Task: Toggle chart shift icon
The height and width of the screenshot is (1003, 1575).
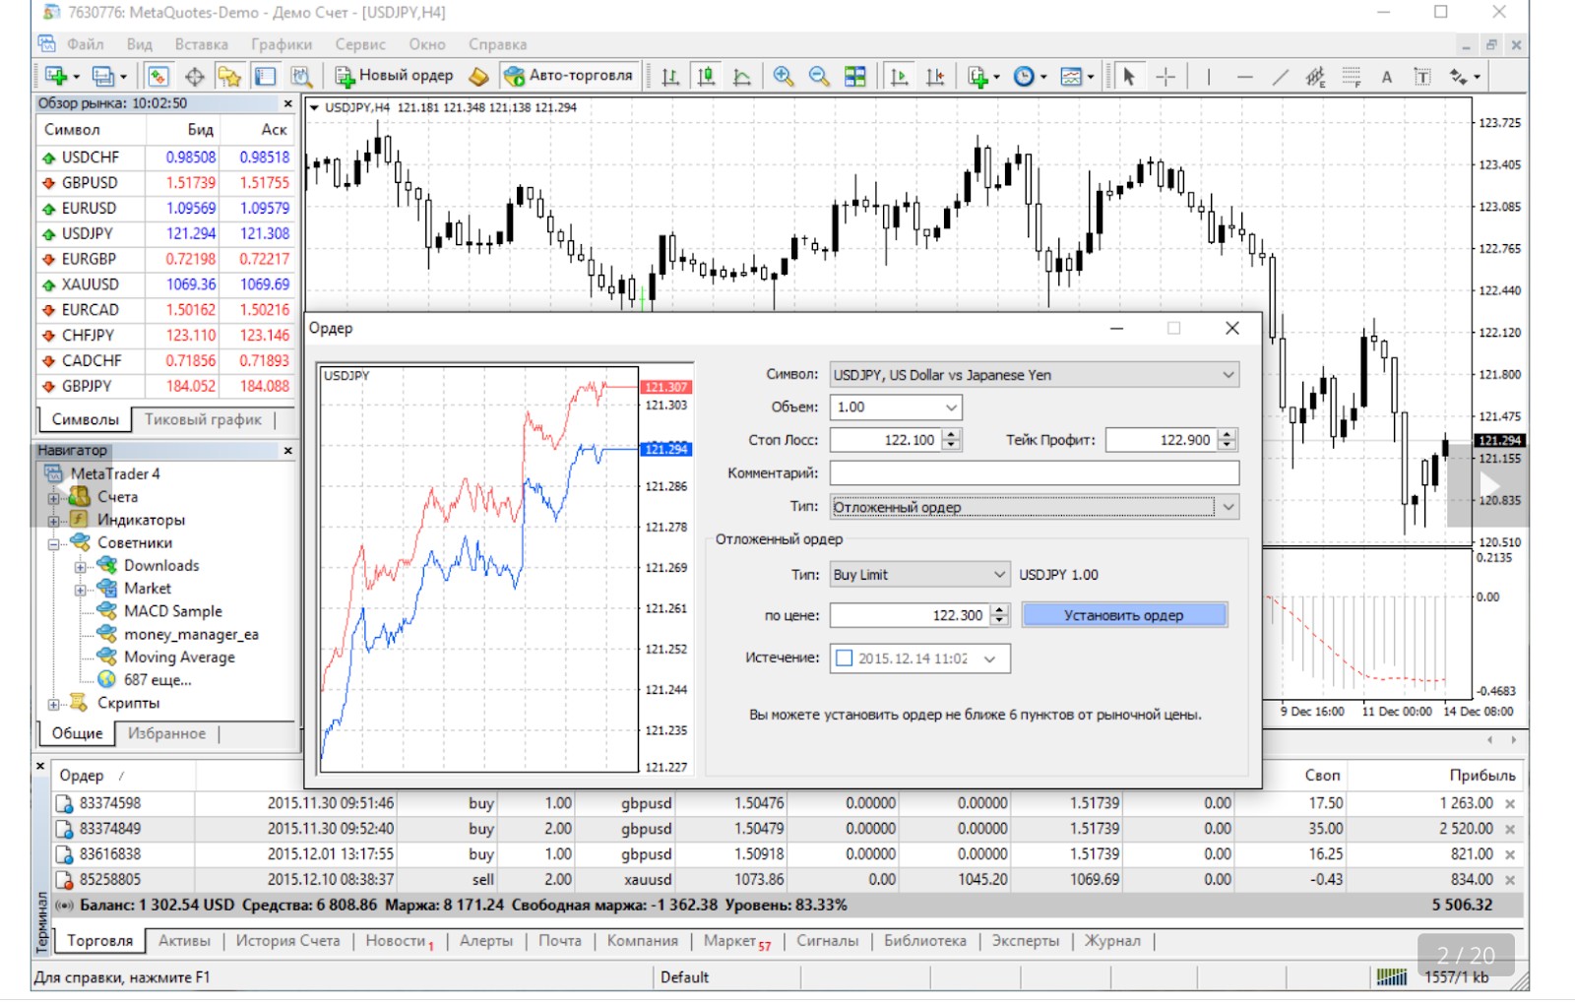Action: pos(934,76)
